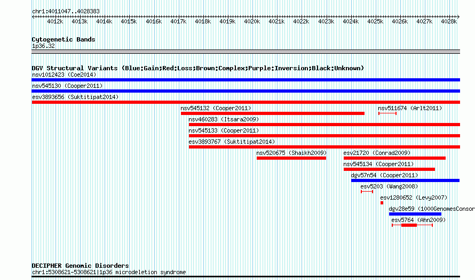The height and width of the screenshot is (280, 475).
Task: Click the esv3893656 (Suktitipat2014) red loss bar
Action: [x=246, y=102]
